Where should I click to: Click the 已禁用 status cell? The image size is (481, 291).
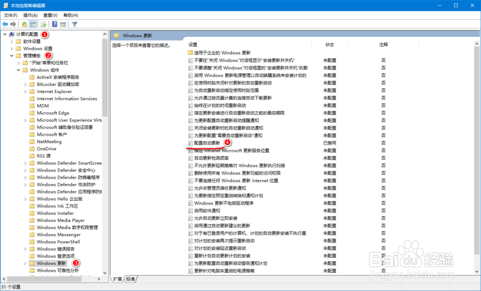330,143
